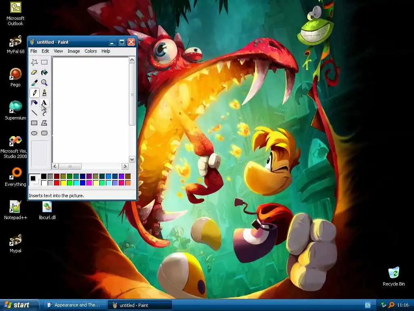This screenshot has height=311, width=414.
Task: Pick the Rectangle shape tool
Action: point(34,123)
